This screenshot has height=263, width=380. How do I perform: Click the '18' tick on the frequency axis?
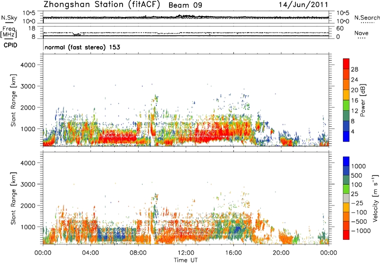(32, 28)
